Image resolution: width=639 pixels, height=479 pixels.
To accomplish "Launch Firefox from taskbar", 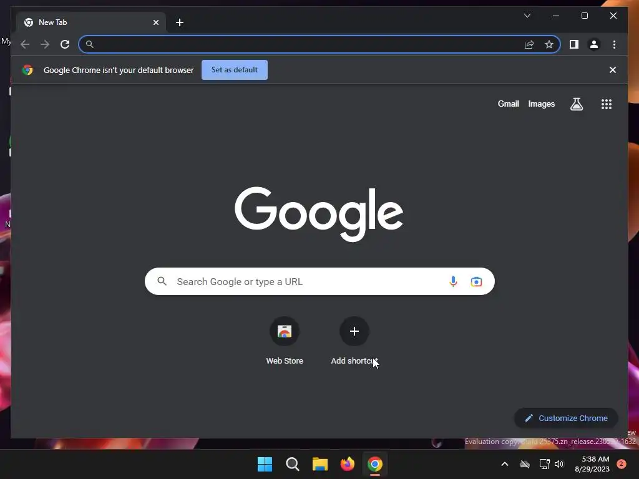I will [x=347, y=464].
